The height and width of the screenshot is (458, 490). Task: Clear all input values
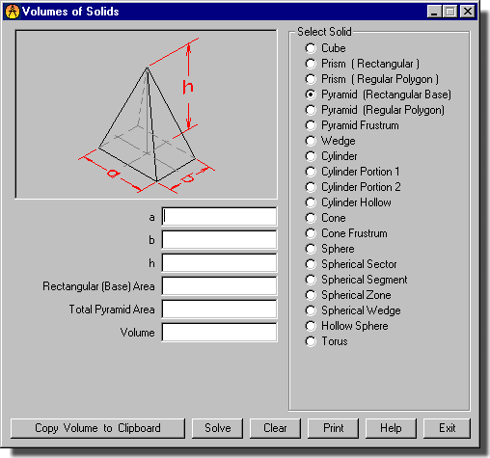pyautogui.click(x=275, y=428)
